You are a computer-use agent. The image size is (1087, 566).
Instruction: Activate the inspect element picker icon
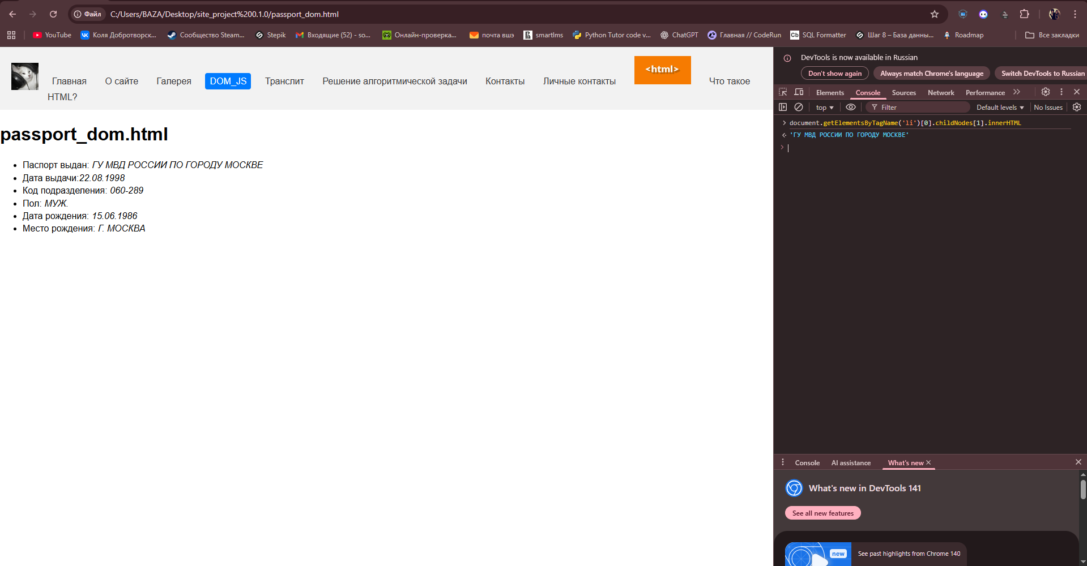[x=783, y=92]
